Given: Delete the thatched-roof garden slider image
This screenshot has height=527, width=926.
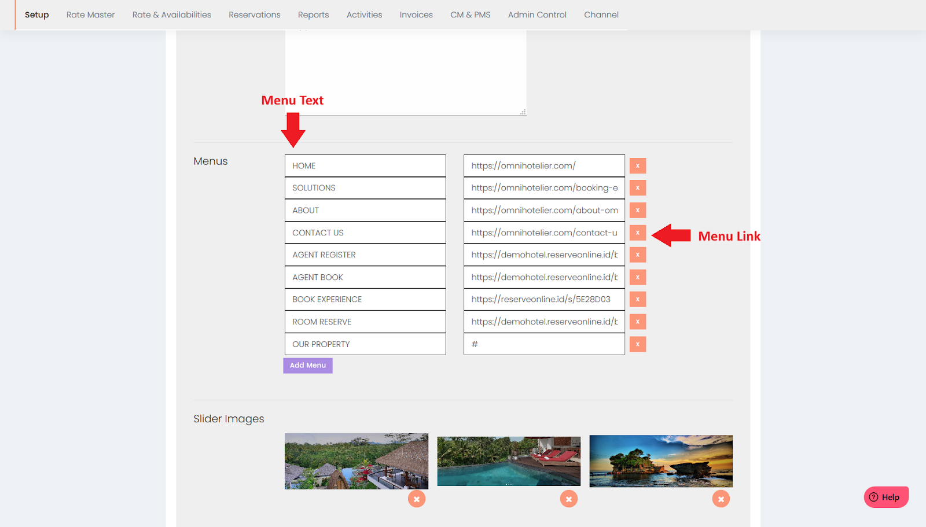Looking at the screenshot, I should (417, 499).
